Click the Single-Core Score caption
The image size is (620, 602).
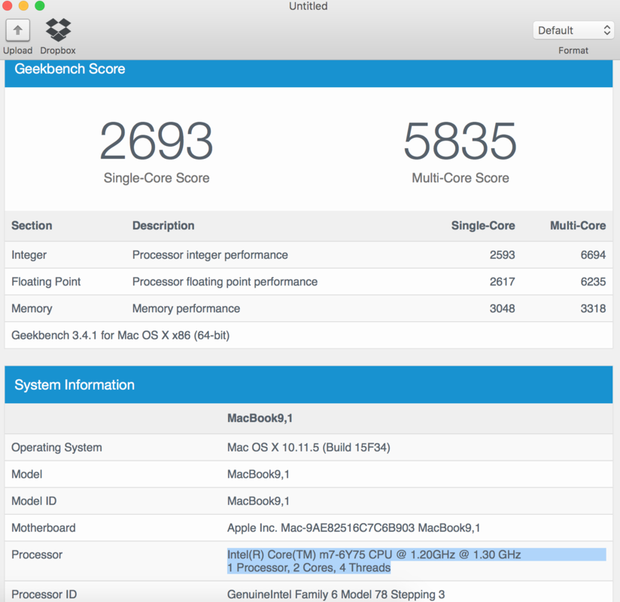click(x=157, y=178)
